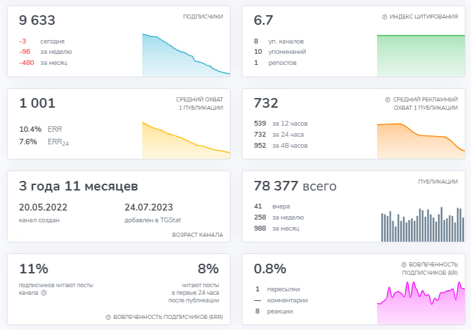471x330 pixels.
Task: Click the 9 633 subscribers count
Action: tap(37, 20)
